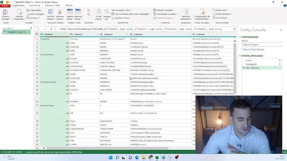Click the Fechar e Carregar icon
Viewport: 287px width, 161px height.
5,12
